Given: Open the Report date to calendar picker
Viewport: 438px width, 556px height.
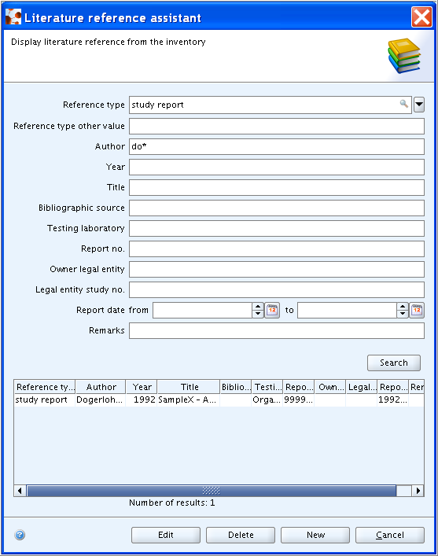Looking at the screenshot, I should 417,311.
